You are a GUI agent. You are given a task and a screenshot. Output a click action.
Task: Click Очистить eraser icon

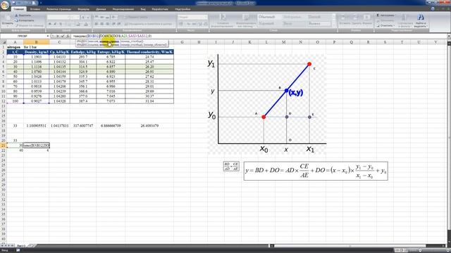coord(378,25)
